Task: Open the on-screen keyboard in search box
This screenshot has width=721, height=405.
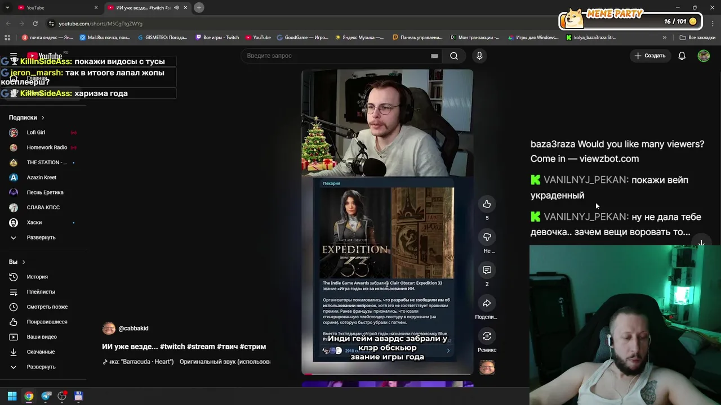Action: click(x=434, y=56)
